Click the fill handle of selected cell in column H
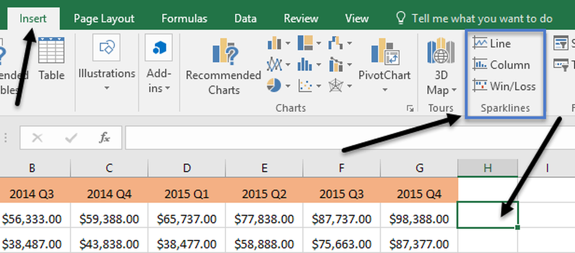 click(517, 227)
